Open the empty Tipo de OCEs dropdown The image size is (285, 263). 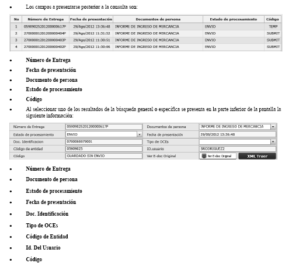pos(273,141)
